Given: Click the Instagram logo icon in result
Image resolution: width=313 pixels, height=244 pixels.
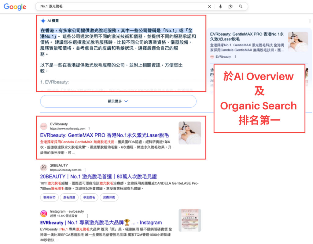Looking at the screenshot, I should (44, 213).
